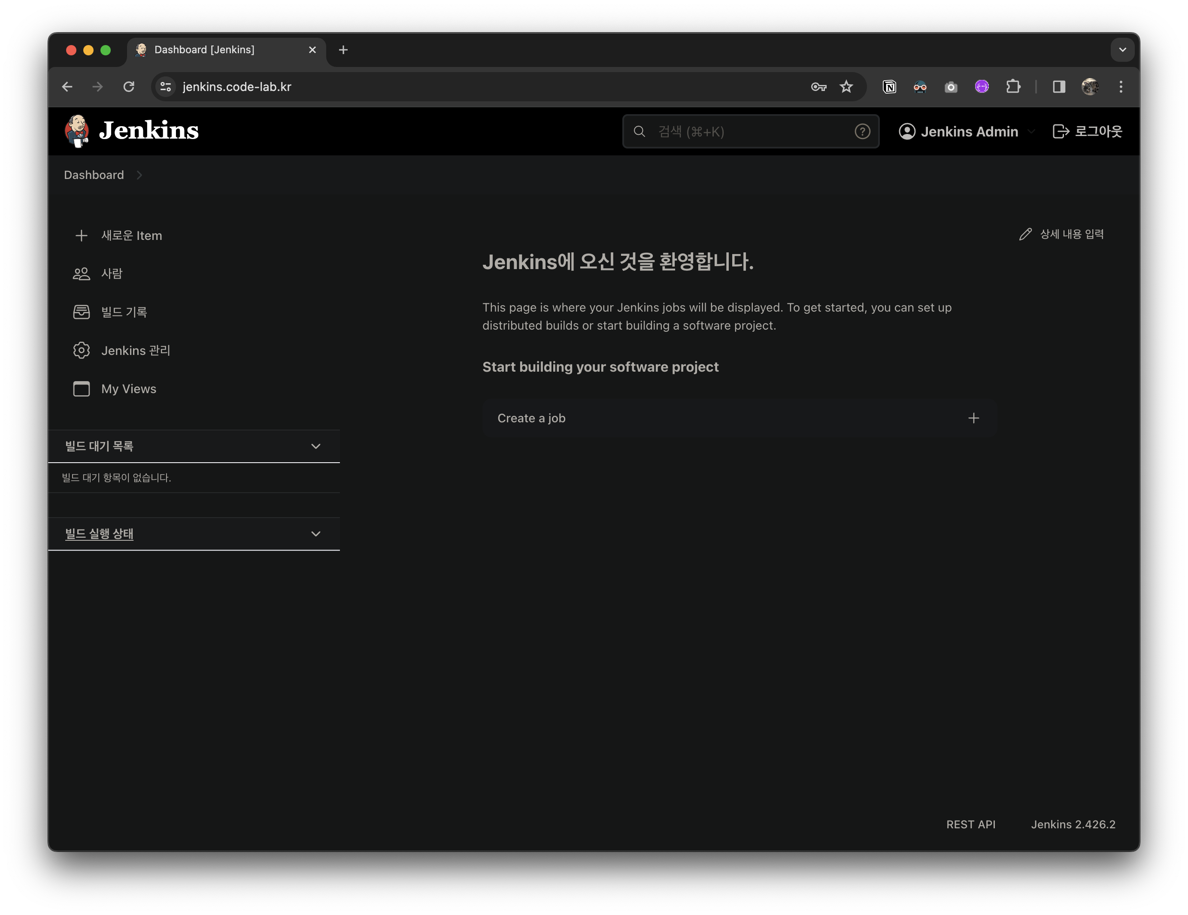Reload the page with the refresh icon
1188x915 pixels.
(x=129, y=87)
